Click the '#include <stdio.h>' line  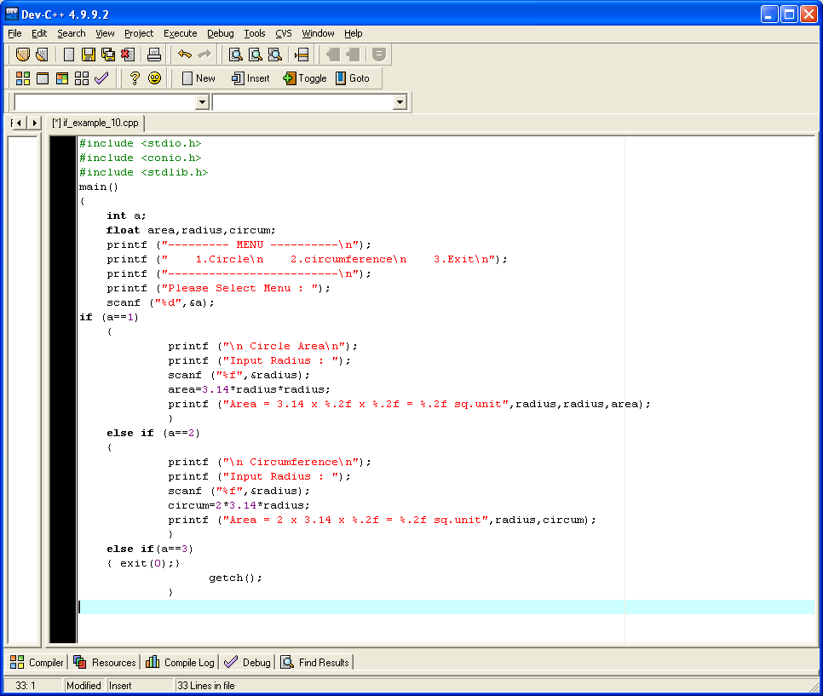140,143
